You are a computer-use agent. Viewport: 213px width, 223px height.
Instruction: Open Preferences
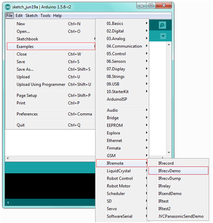pyautogui.click(x=51, y=114)
